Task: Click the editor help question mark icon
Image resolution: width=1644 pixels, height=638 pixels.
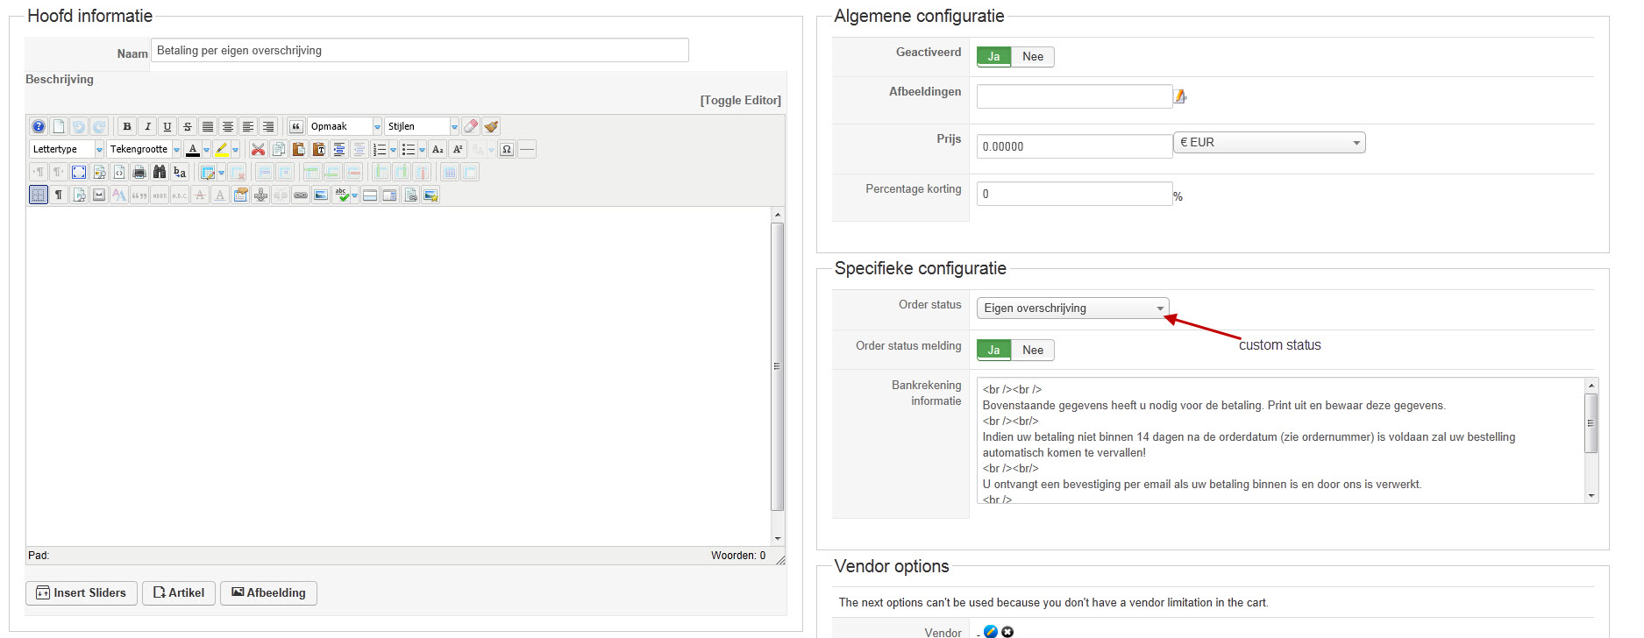Action: [x=39, y=126]
